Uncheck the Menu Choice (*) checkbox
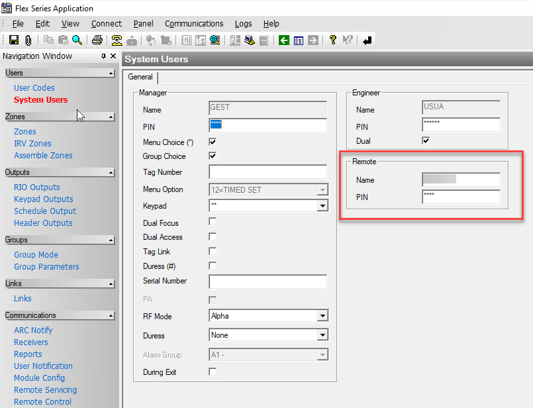The width and height of the screenshot is (533, 408). (x=213, y=142)
